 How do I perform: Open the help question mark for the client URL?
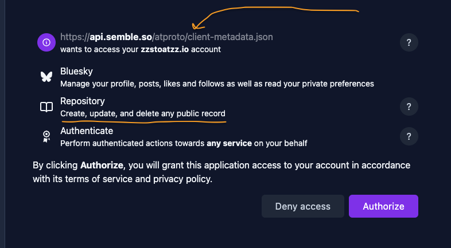409,42
